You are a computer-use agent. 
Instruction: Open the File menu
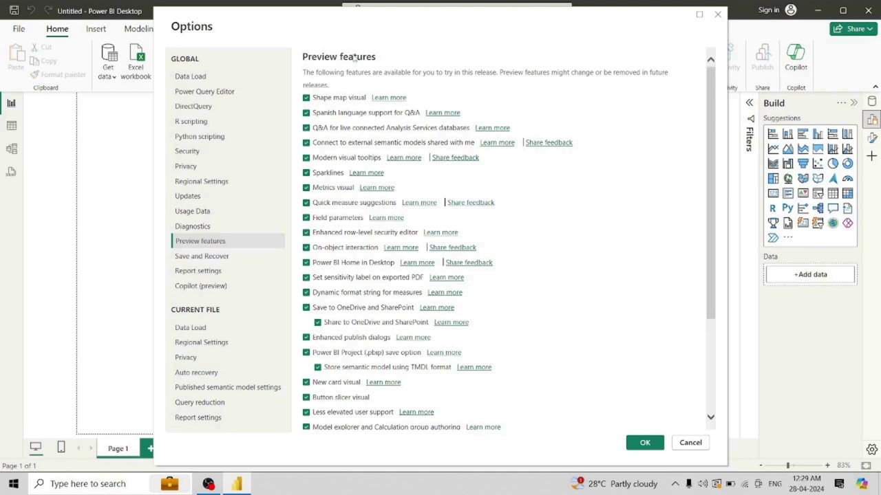19,29
